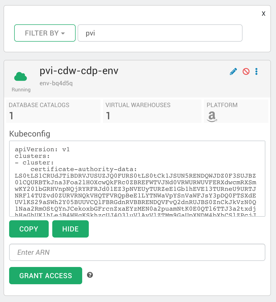Click the dropdown arrow on Filter By
This screenshot has width=276, height=302.
pyautogui.click(x=63, y=33)
